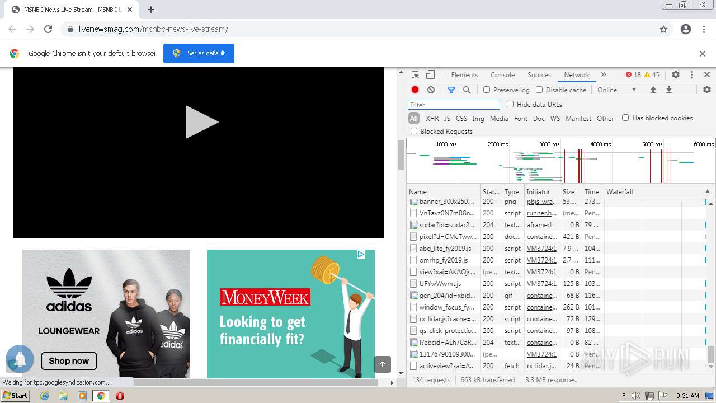Viewport: 716px width, 403px height.
Task: Open Internet Explorer from the taskbar
Action: pos(44,396)
